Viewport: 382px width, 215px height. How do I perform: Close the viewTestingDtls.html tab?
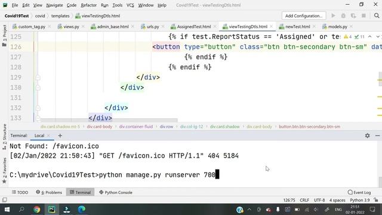coord(271,26)
